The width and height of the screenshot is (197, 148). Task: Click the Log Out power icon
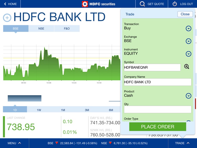pos(175,4)
